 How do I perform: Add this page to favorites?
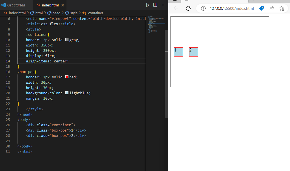point(282,8)
